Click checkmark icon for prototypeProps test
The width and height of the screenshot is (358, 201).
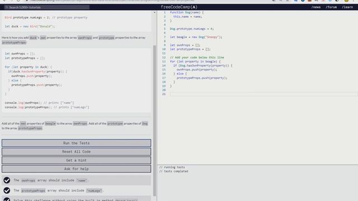pos(7,190)
